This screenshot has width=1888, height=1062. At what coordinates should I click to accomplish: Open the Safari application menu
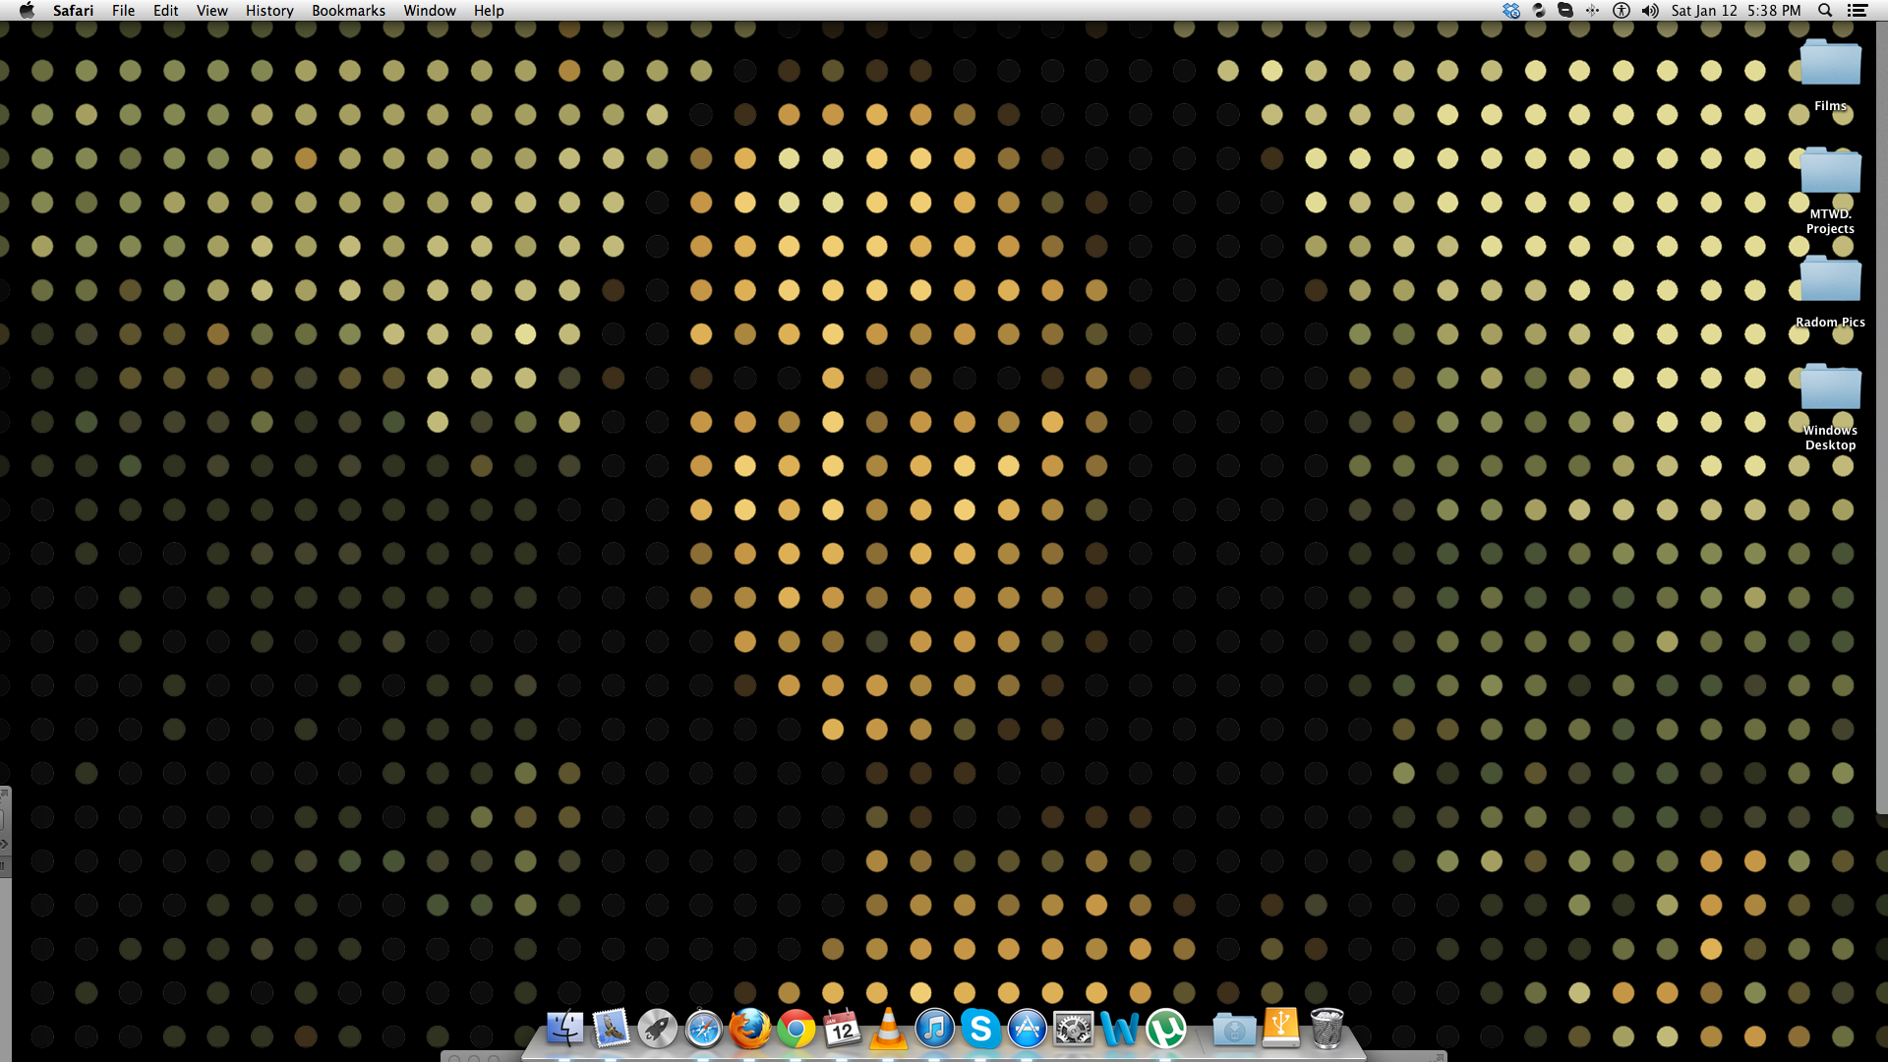[74, 11]
